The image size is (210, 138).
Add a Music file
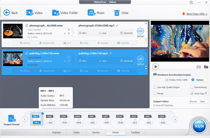click(96, 13)
